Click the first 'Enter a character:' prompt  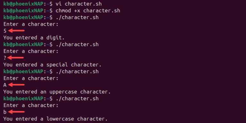[x=31, y=24]
